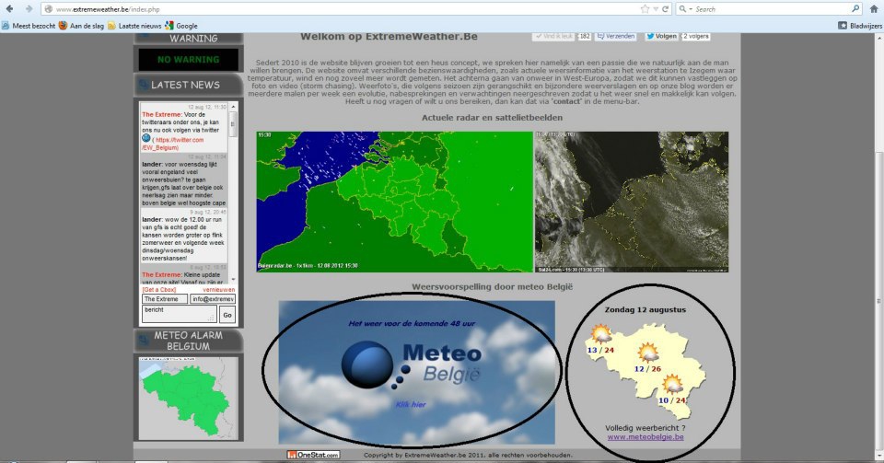Open the Meest bezocht bookmark folder
884x463 pixels.
pyautogui.click(x=29, y=26)
